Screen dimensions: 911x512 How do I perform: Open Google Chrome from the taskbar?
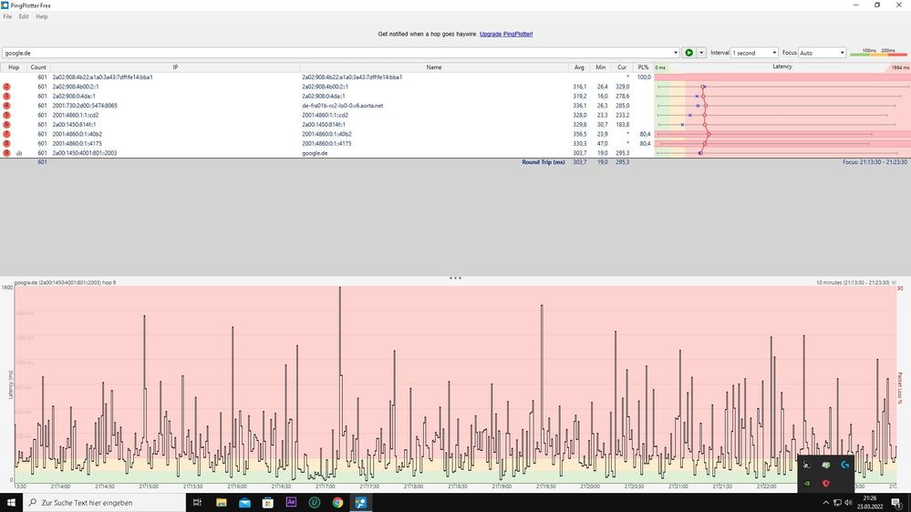click(337, 503)
